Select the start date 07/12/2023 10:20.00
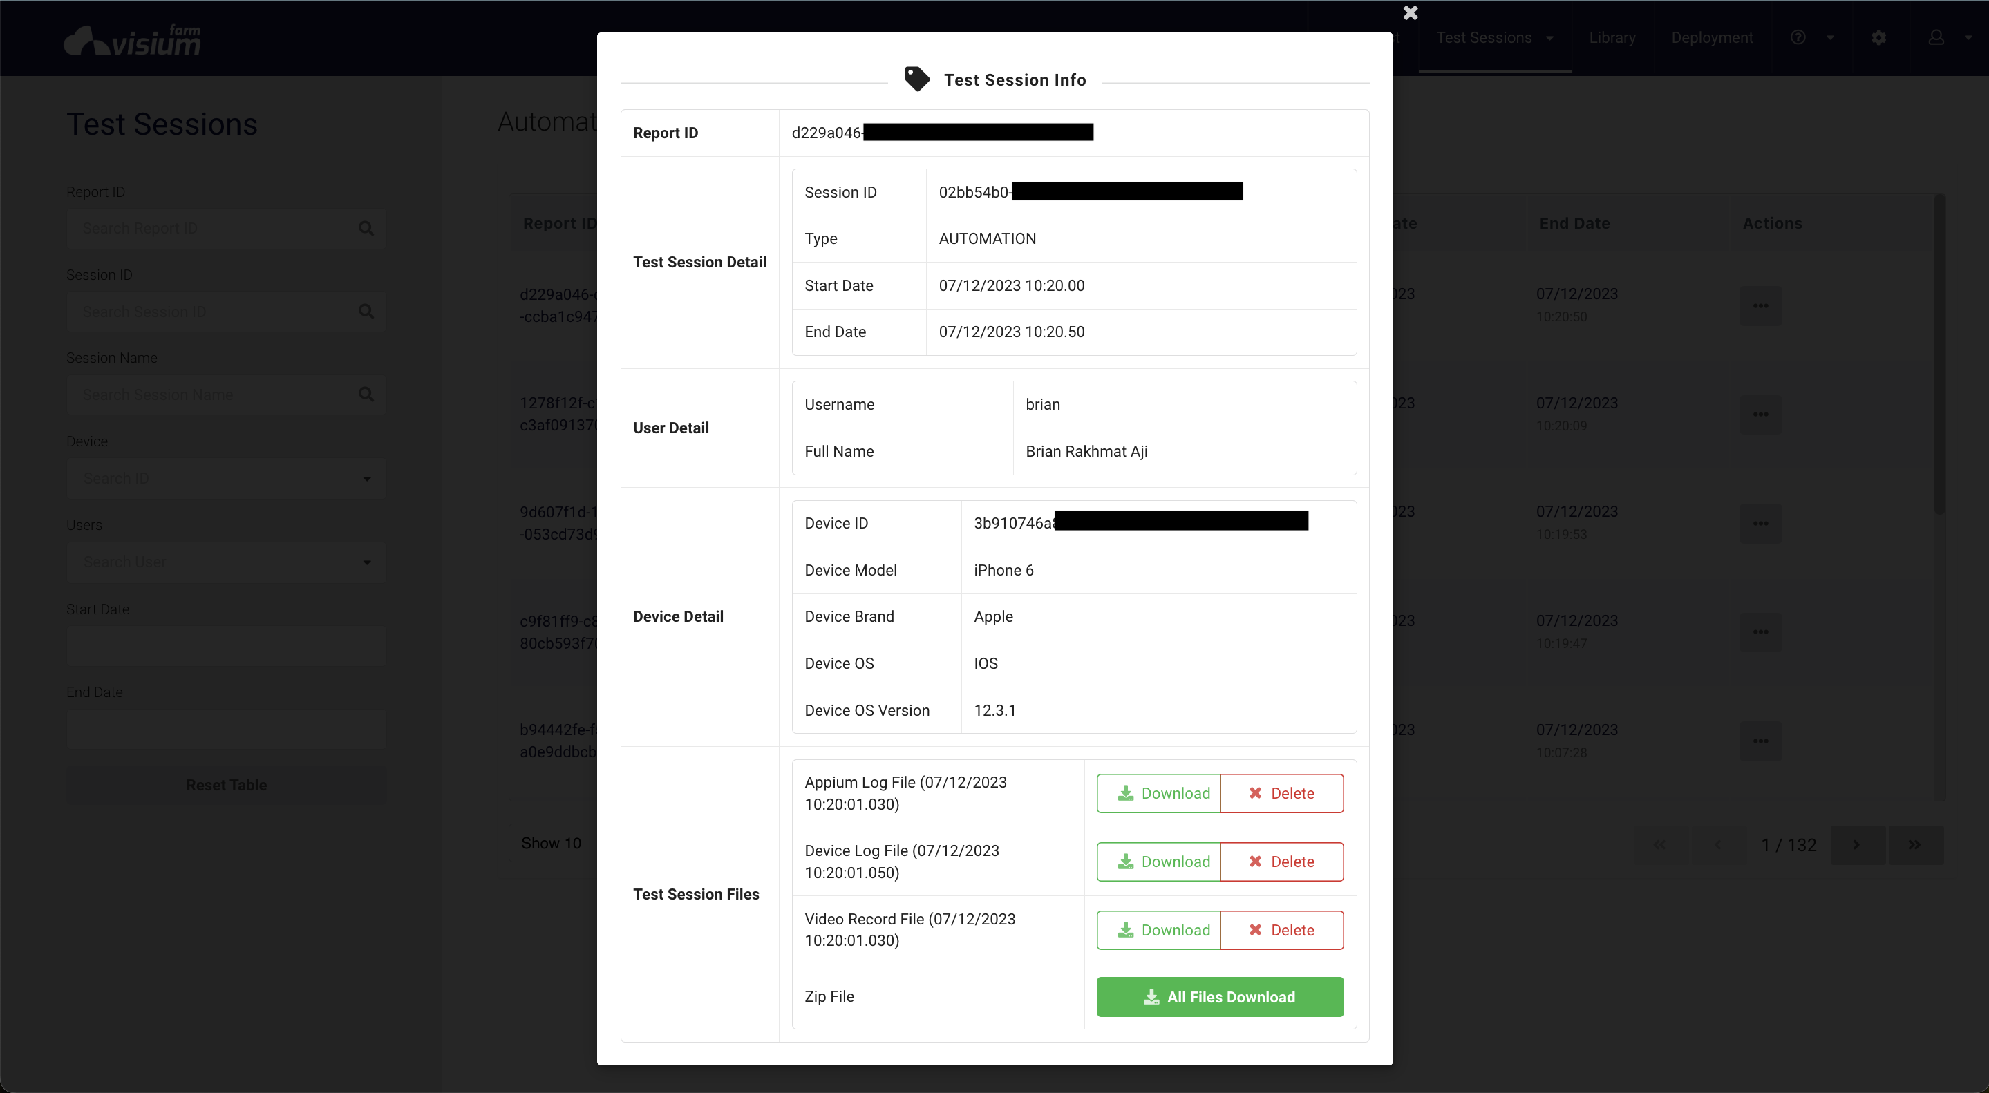The width and height of the screenshot is (1989, 1093). (1012, 285)
